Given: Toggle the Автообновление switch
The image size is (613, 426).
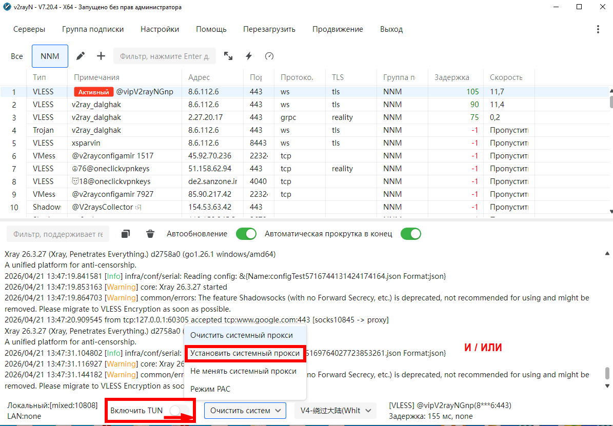Looking at the screenshot, I should pos(246,234).
